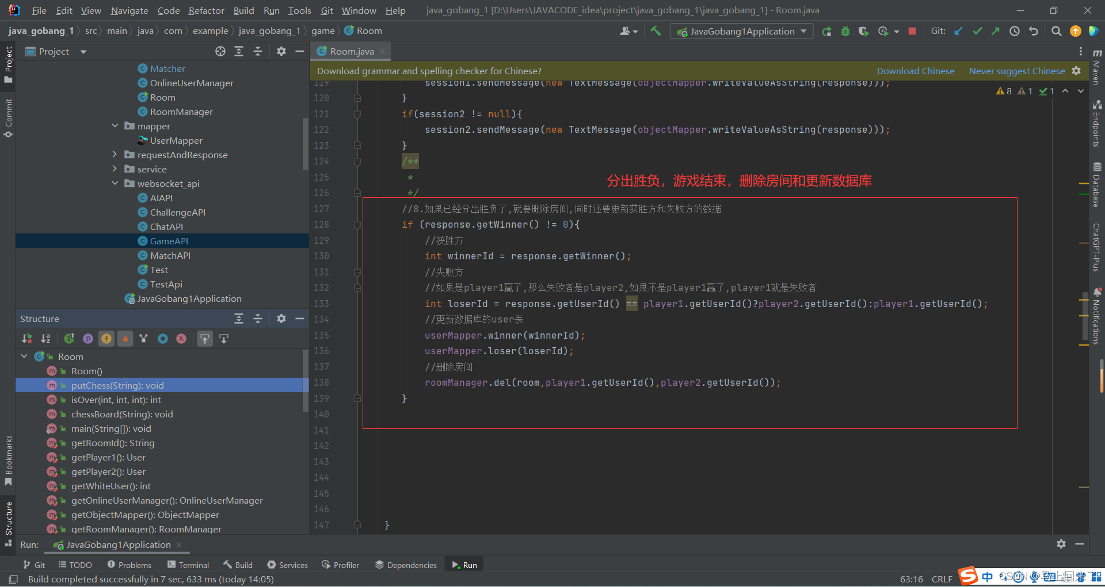Click the Sogou input method icon in tray
Viewport: 1105px width, 587px height.
[x=968, y=576]
